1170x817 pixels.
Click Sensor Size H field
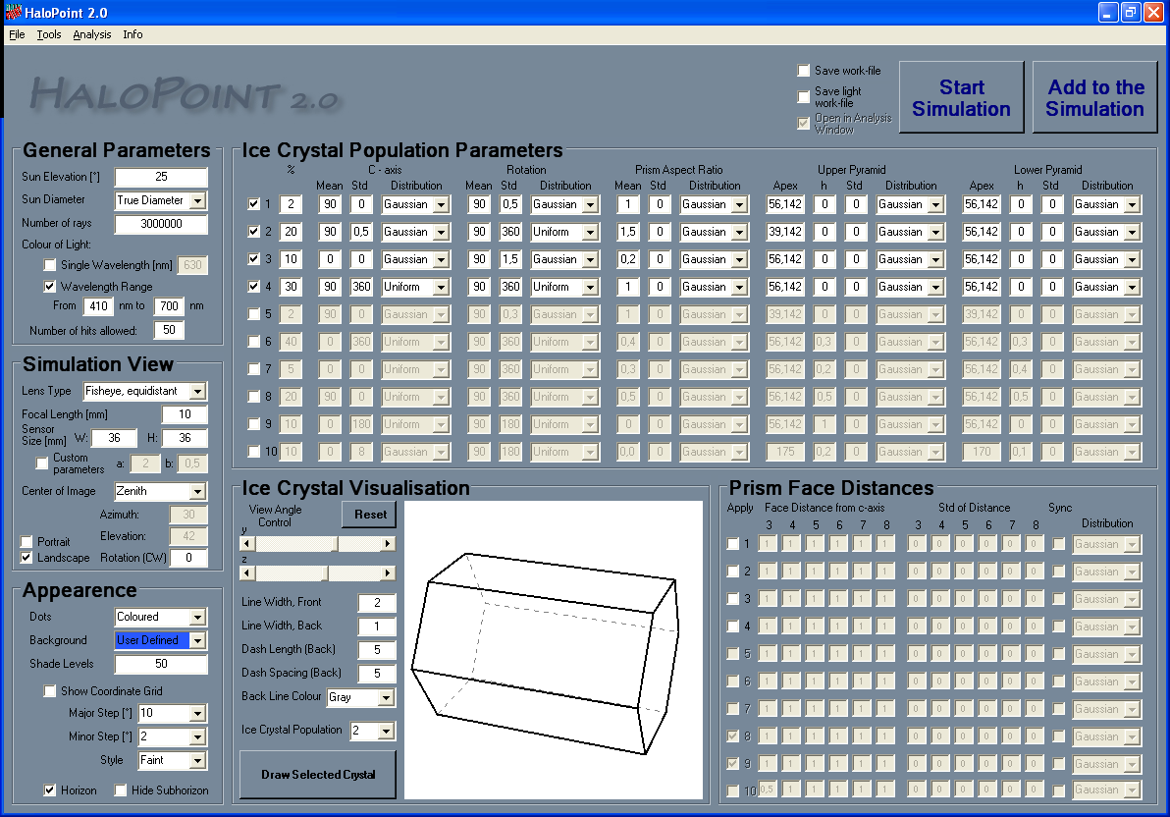tap(185, 438)
